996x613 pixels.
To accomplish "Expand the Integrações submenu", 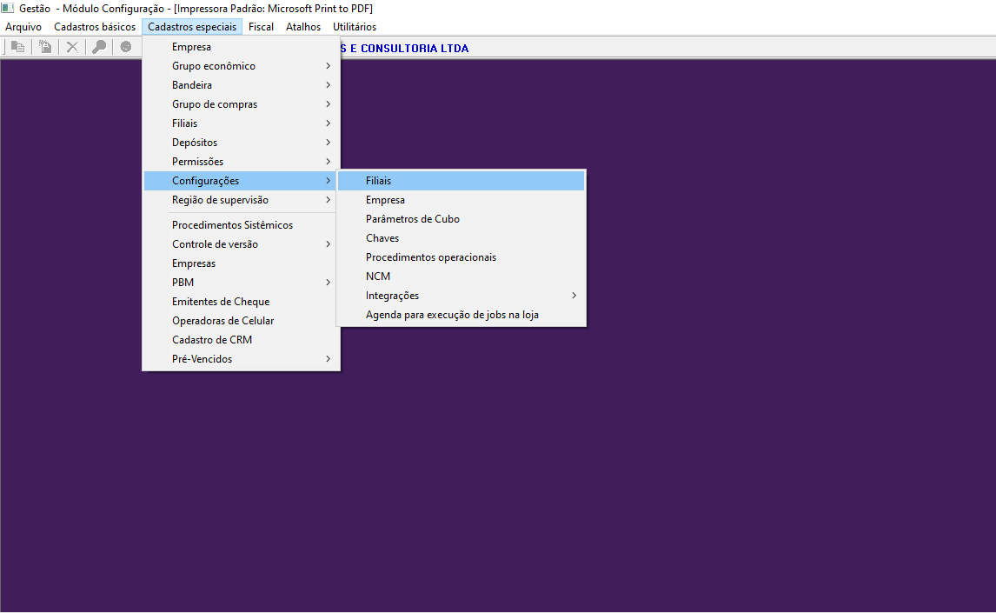I will 461,295.
